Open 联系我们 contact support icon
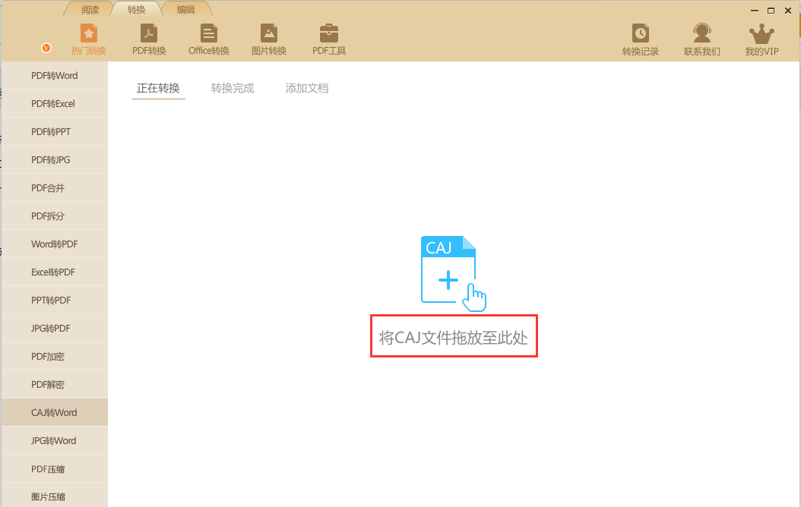Screen dimensions: 801x507 702,39
